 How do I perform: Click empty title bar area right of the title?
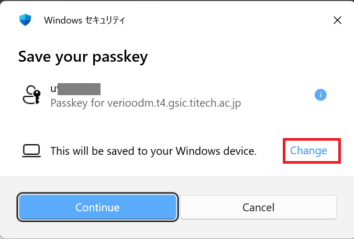coord(225,20)
